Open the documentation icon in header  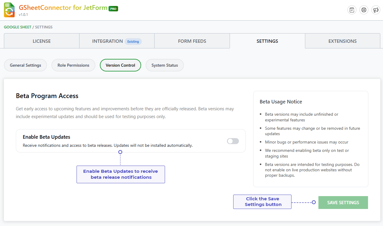[x=352, y=10]
